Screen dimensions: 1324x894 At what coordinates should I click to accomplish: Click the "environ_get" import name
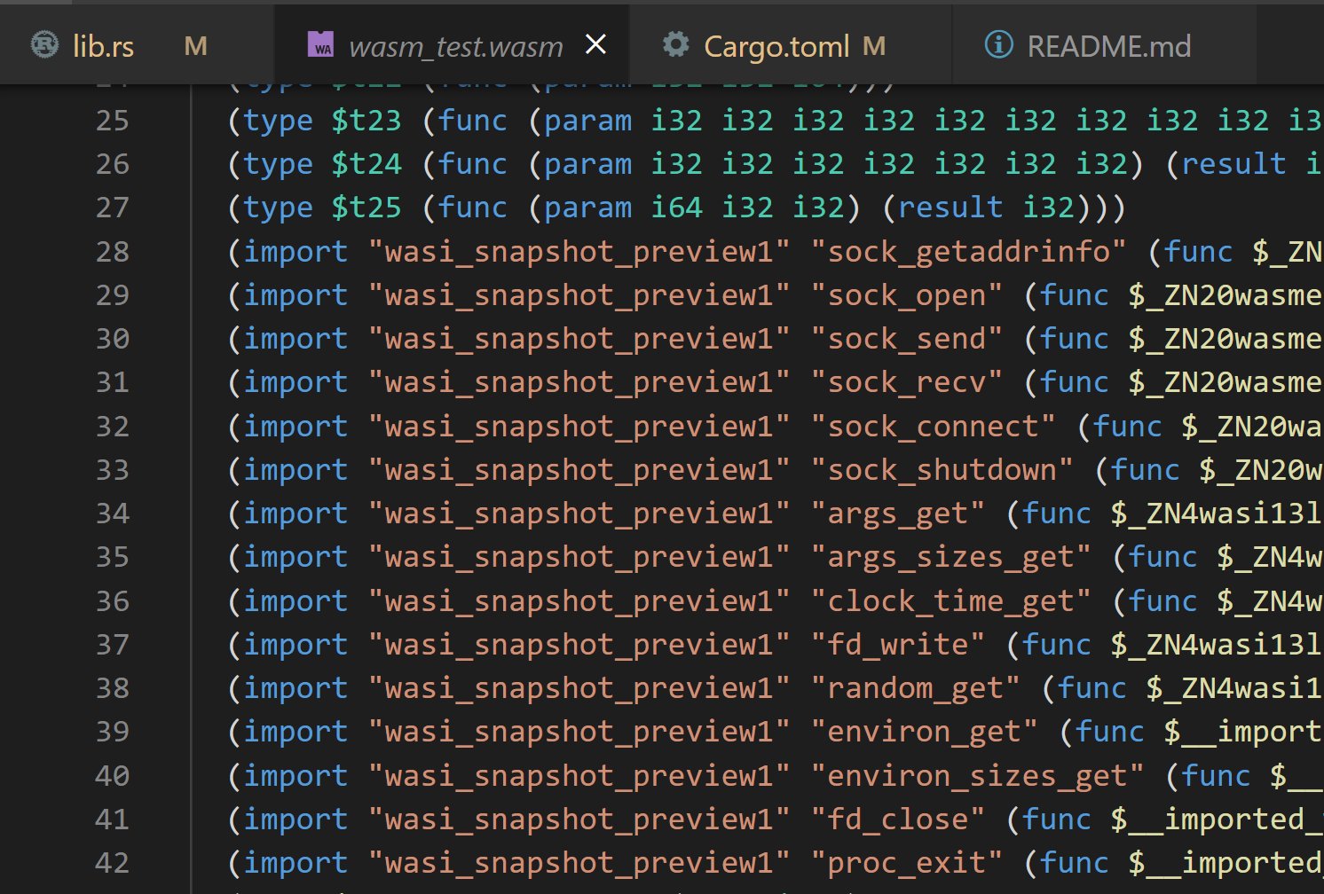click(x=925, y=732)
